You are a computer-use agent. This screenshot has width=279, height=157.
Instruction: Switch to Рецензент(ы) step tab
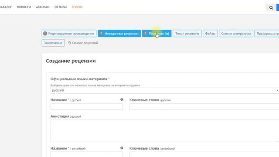pos(157,34)
